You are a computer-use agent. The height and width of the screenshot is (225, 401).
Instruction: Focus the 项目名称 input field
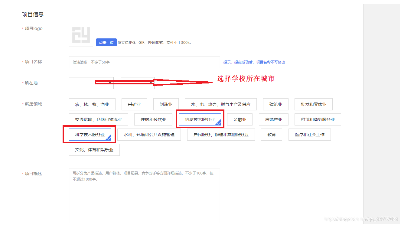point(145,62)
